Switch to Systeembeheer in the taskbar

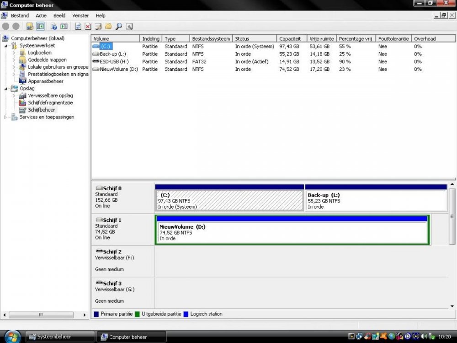59,337
